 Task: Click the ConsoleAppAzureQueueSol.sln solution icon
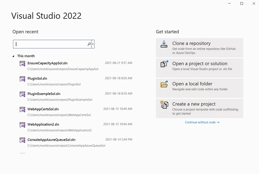click(22, 140)
